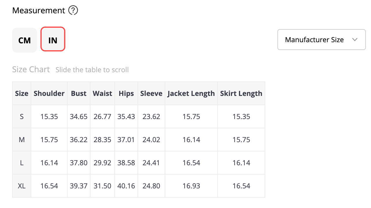The image size is (371, 208).
Task: Switch units to CM
Action: (25, 40)
